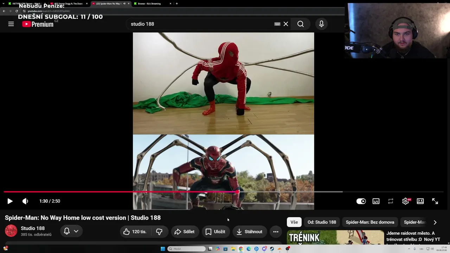Open the player settings gear
The image size is (450, 253).
click(406, 201)
